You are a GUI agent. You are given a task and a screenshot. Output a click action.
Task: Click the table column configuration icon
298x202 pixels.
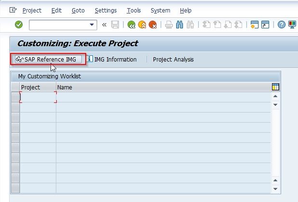[x=275, y=87]
